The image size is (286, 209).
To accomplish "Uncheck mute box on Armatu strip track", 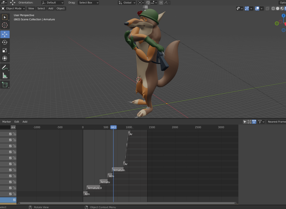I will 10,182.
